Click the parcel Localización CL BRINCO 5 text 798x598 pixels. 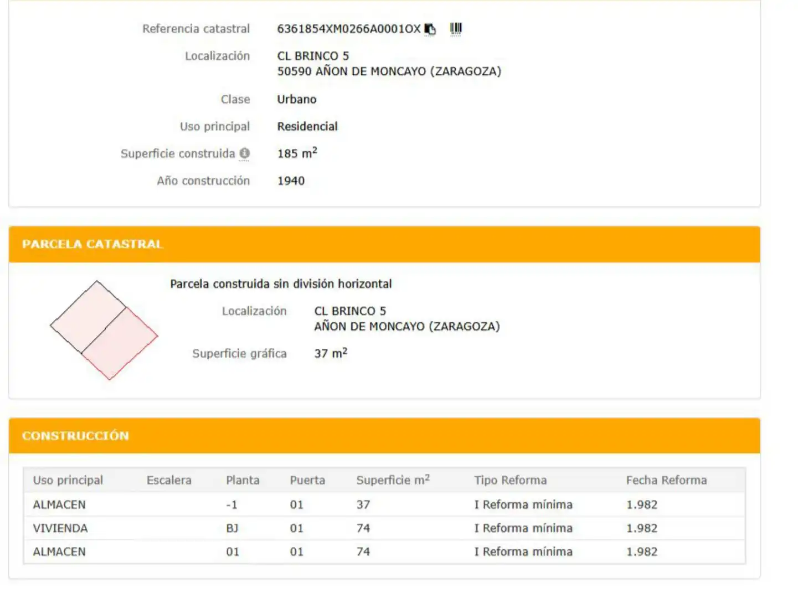click(x=350, y=311)
